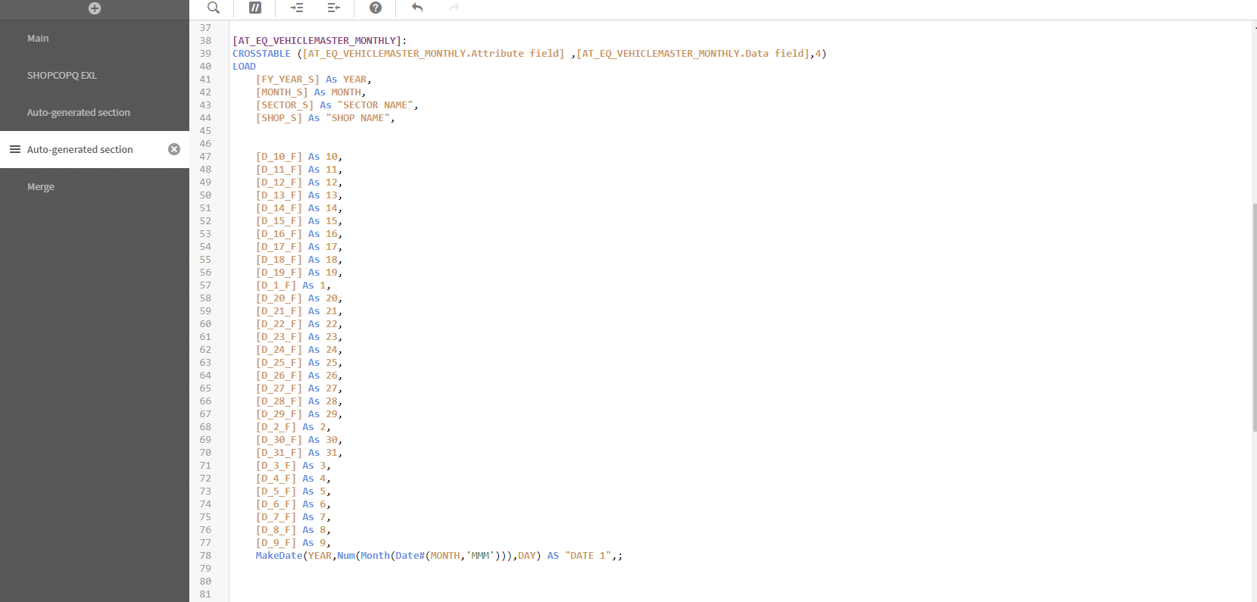Click the [D_25_F] field name
Screen dimensions: 1257x602
(279, 363)
